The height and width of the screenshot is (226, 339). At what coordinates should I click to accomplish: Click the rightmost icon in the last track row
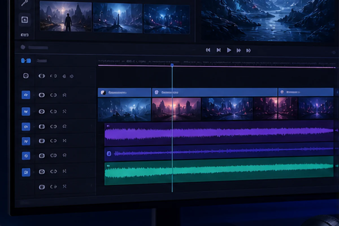click(64, 187)
